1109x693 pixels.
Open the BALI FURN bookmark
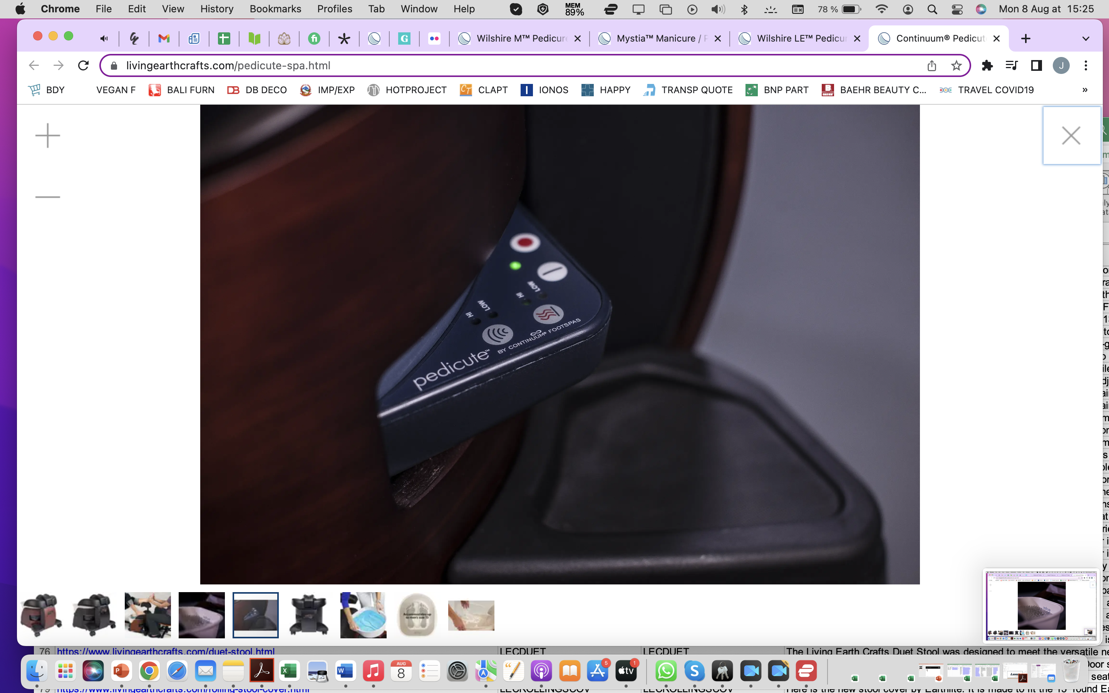tap(181, 90)
